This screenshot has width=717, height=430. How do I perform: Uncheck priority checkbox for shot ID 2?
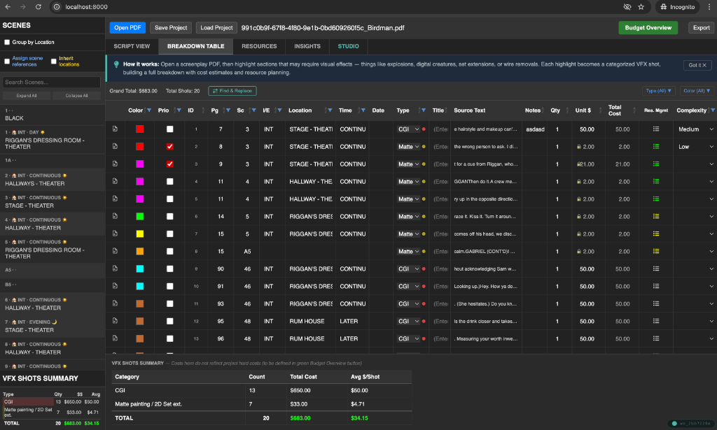(170, 147)
